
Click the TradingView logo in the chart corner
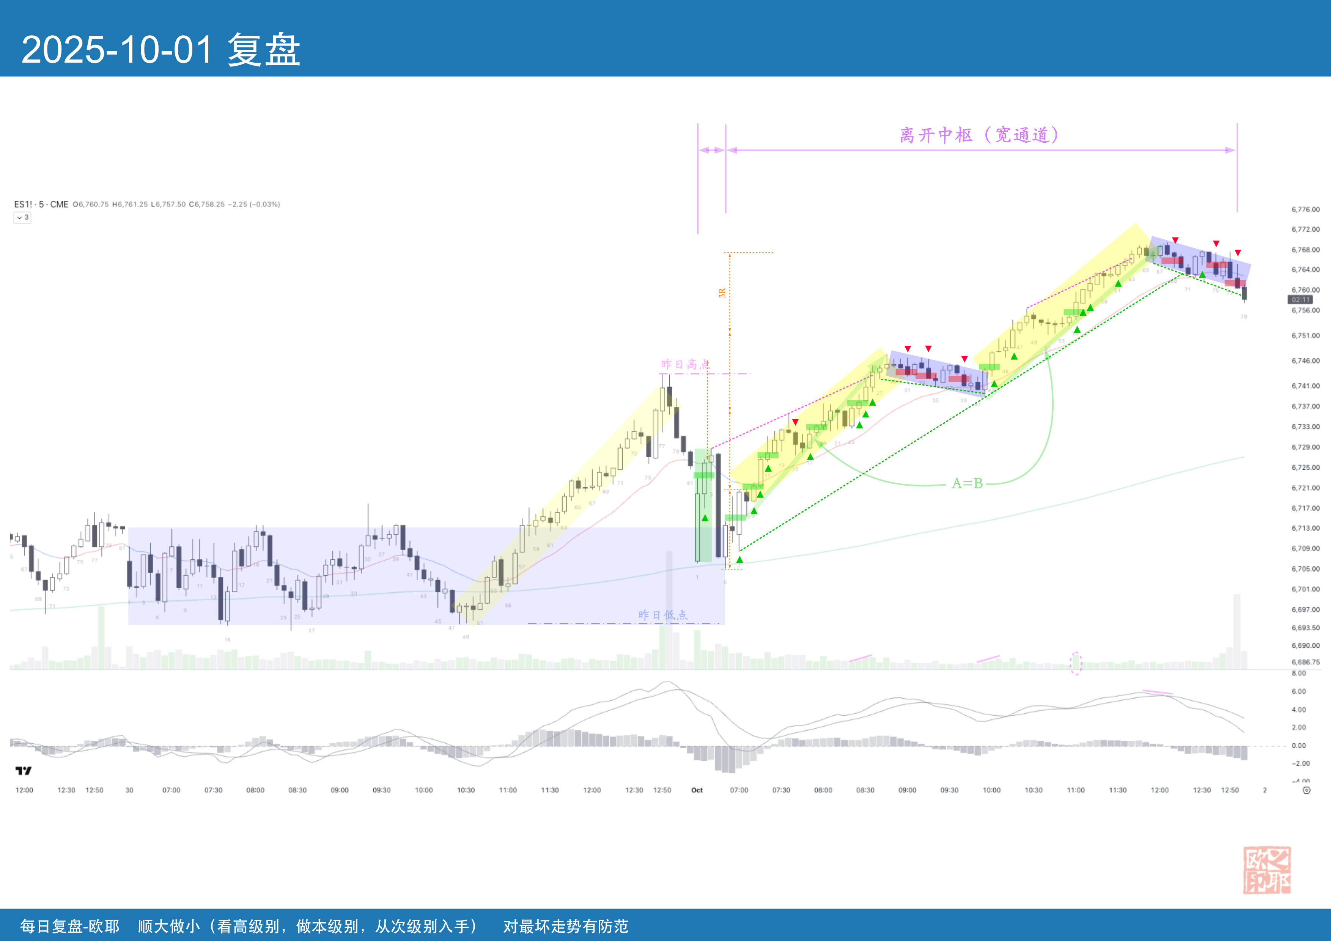click(23, 771)
